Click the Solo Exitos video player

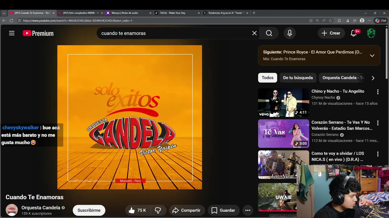point(129,117)
